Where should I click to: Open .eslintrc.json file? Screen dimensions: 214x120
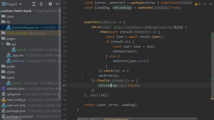(16, 89)
